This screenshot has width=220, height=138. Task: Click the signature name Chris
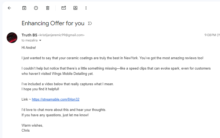pyautogui.click(x=26, y=131)
